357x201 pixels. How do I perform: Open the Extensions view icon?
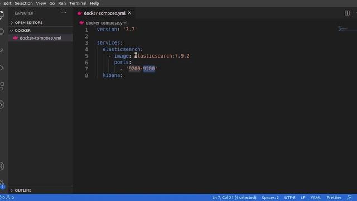click(x=2, y=87)
